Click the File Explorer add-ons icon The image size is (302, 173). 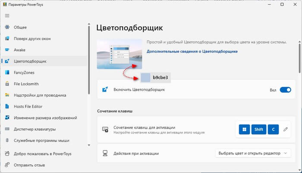[7, 95]
